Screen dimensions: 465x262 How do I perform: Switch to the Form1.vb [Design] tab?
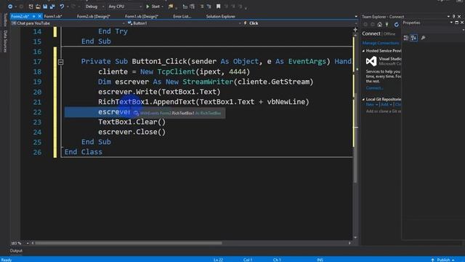coord(142,16)
